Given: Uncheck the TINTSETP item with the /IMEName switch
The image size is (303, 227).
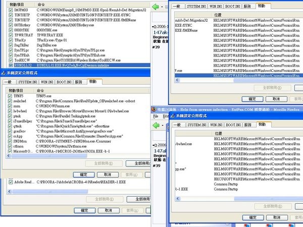Looking at the screenshot, I should (11, 20).
